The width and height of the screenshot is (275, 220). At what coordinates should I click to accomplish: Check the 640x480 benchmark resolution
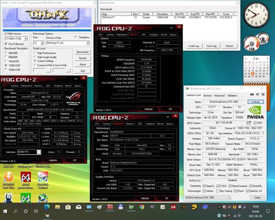pyautogui.click(x=6, y=53)
